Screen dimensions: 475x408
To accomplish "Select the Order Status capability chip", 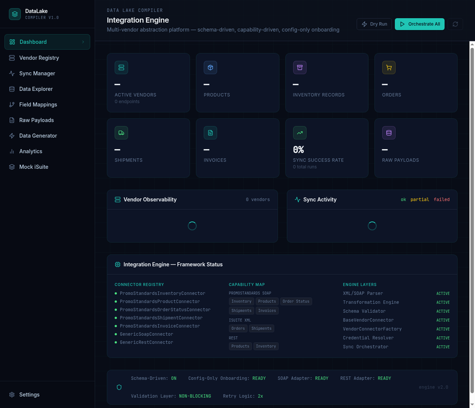I will point(296,301).
